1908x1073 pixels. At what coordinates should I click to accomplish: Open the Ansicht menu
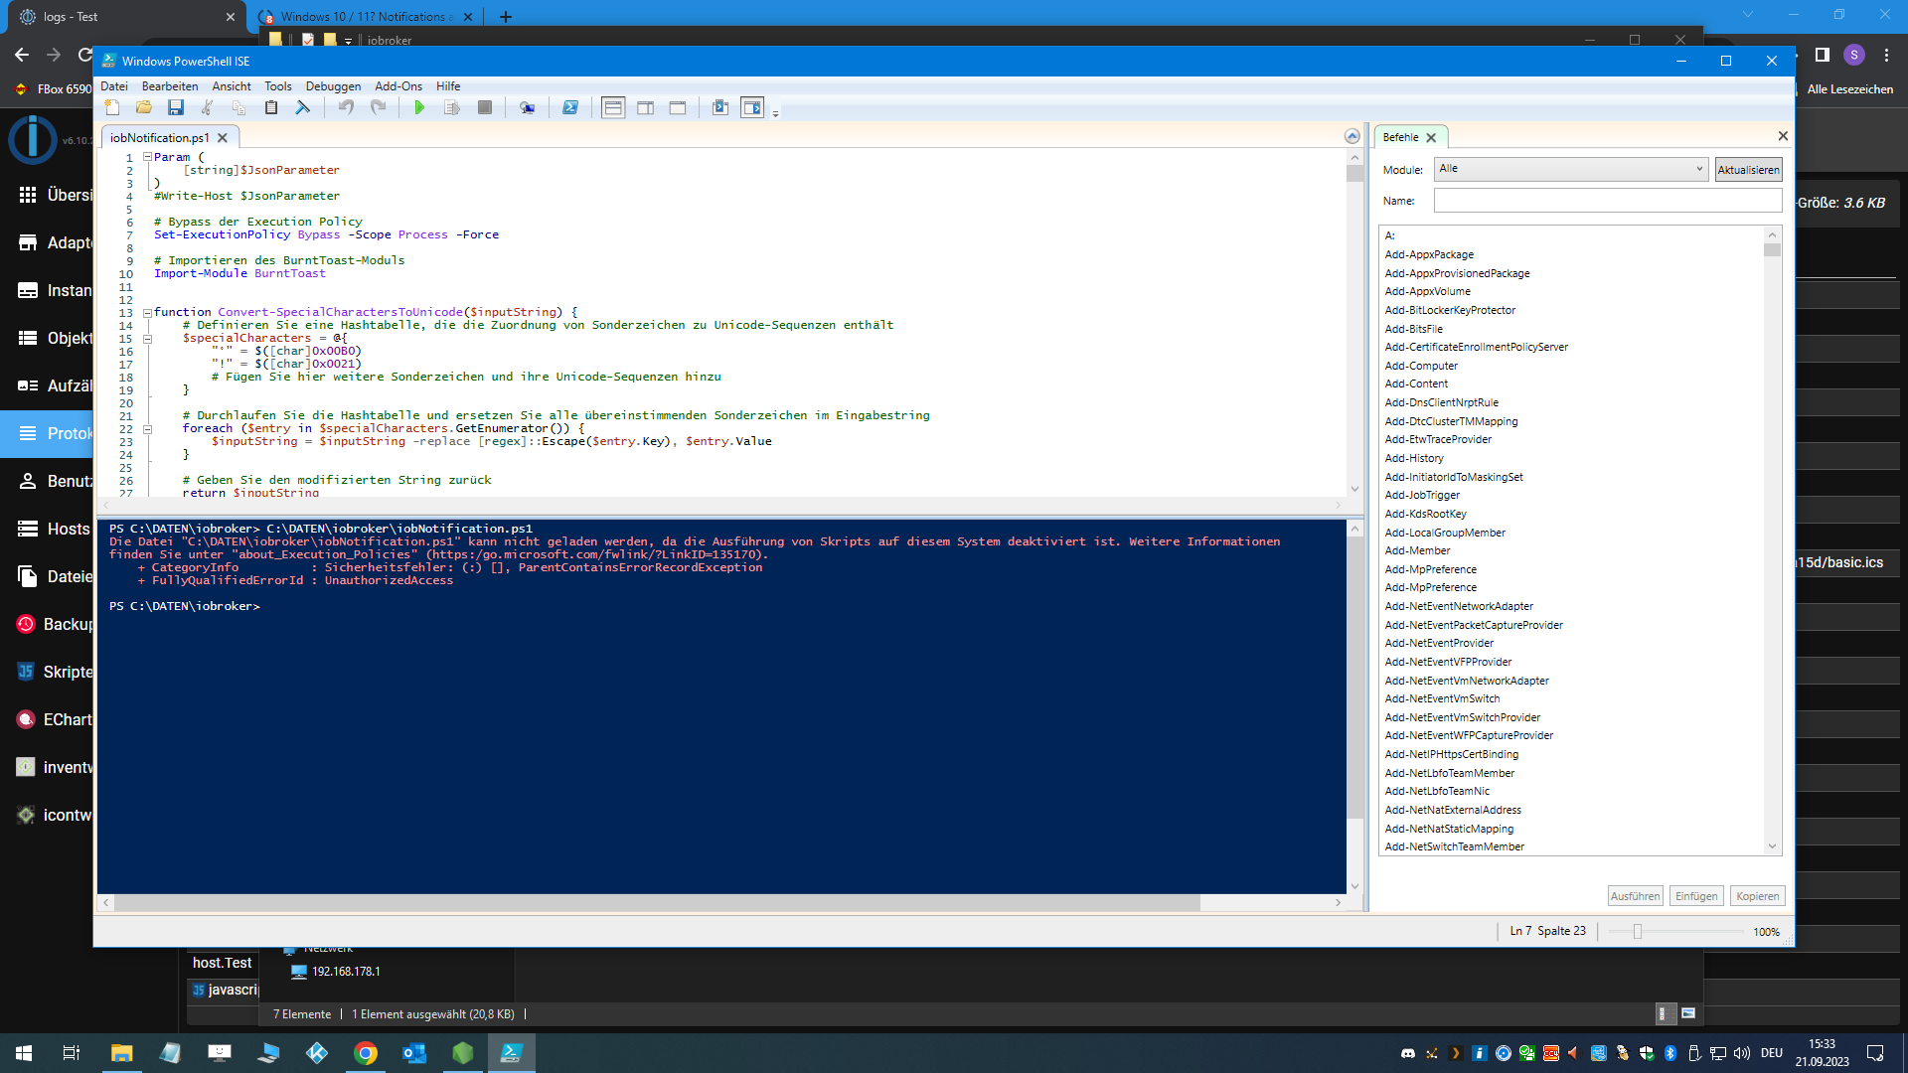pos(232,86)
